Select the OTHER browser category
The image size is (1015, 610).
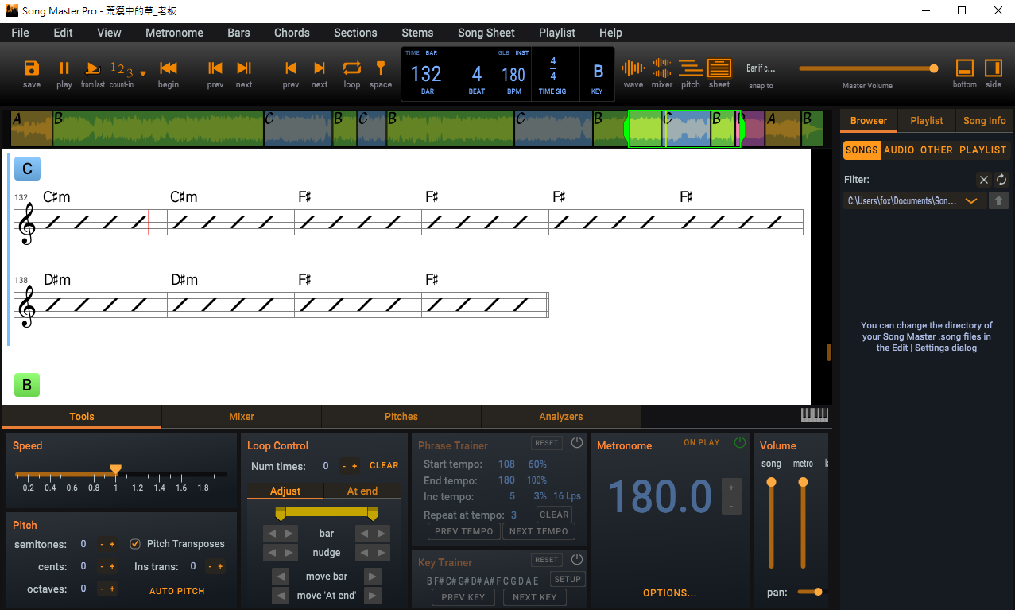click(936, 150)
